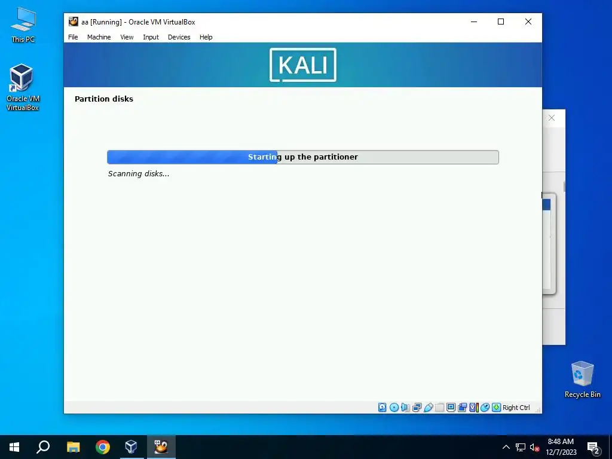Open taskbar Search

43,447
